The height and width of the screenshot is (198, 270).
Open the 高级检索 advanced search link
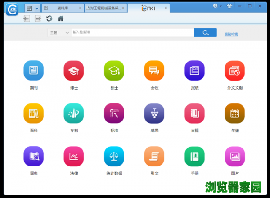tap(231, 34)
